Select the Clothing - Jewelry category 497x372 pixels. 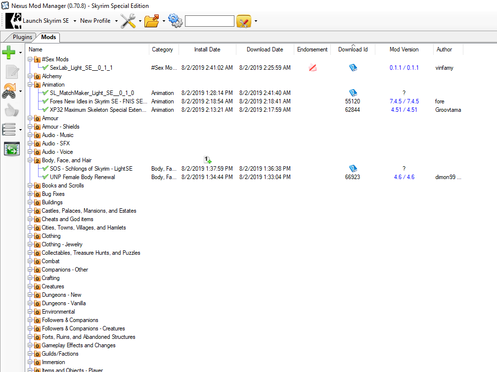[x=62, y=244]
